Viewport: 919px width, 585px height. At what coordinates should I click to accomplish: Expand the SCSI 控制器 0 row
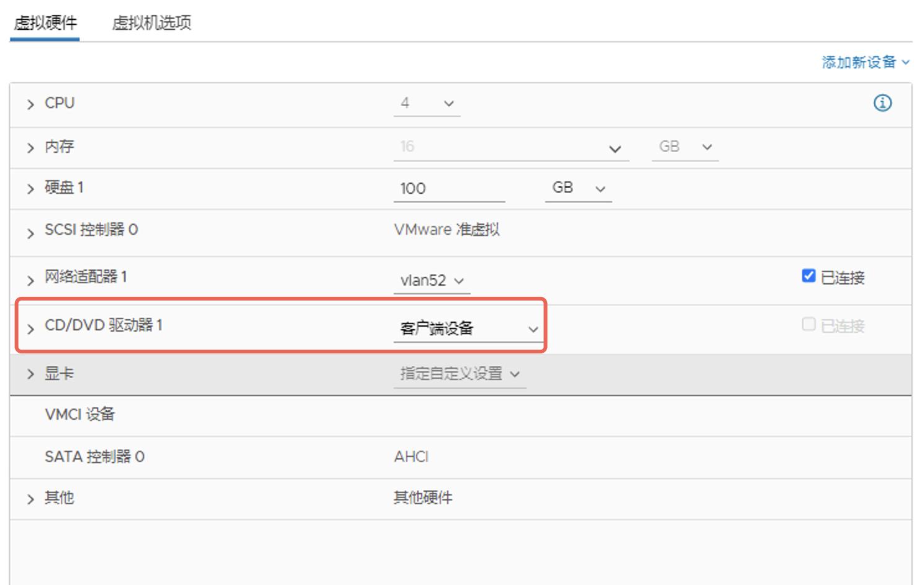(30, 234)
